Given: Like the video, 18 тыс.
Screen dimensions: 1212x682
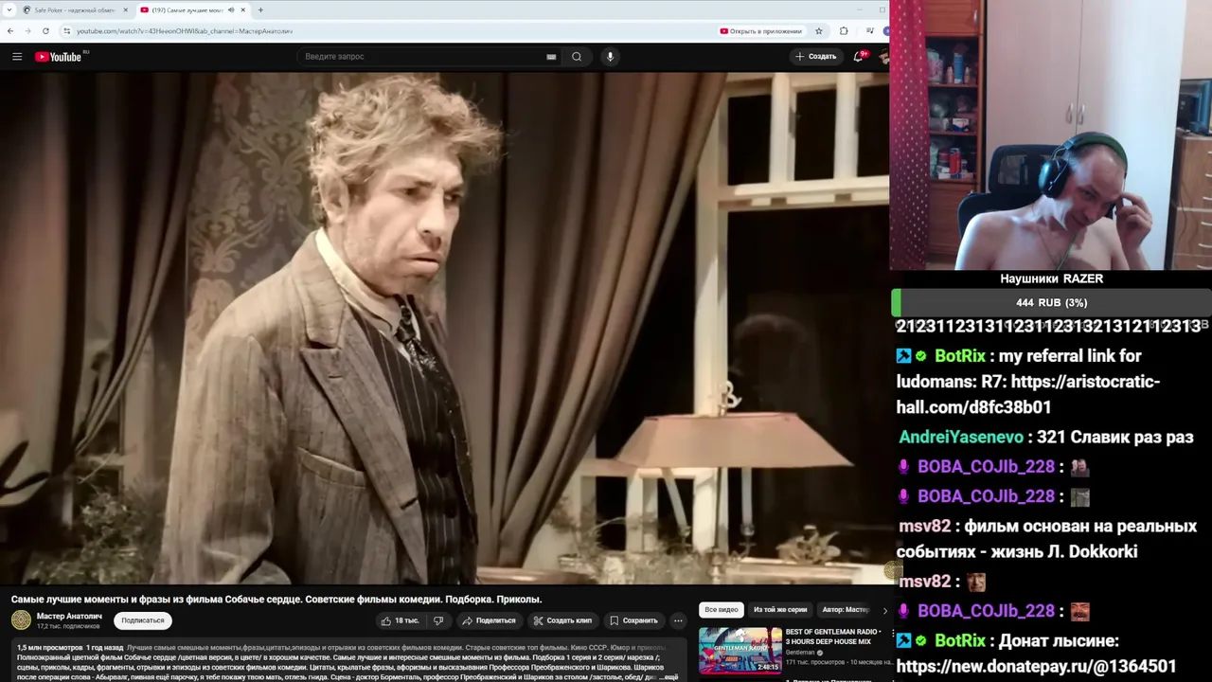Looking at the screenshot, I should pos(400,620).
